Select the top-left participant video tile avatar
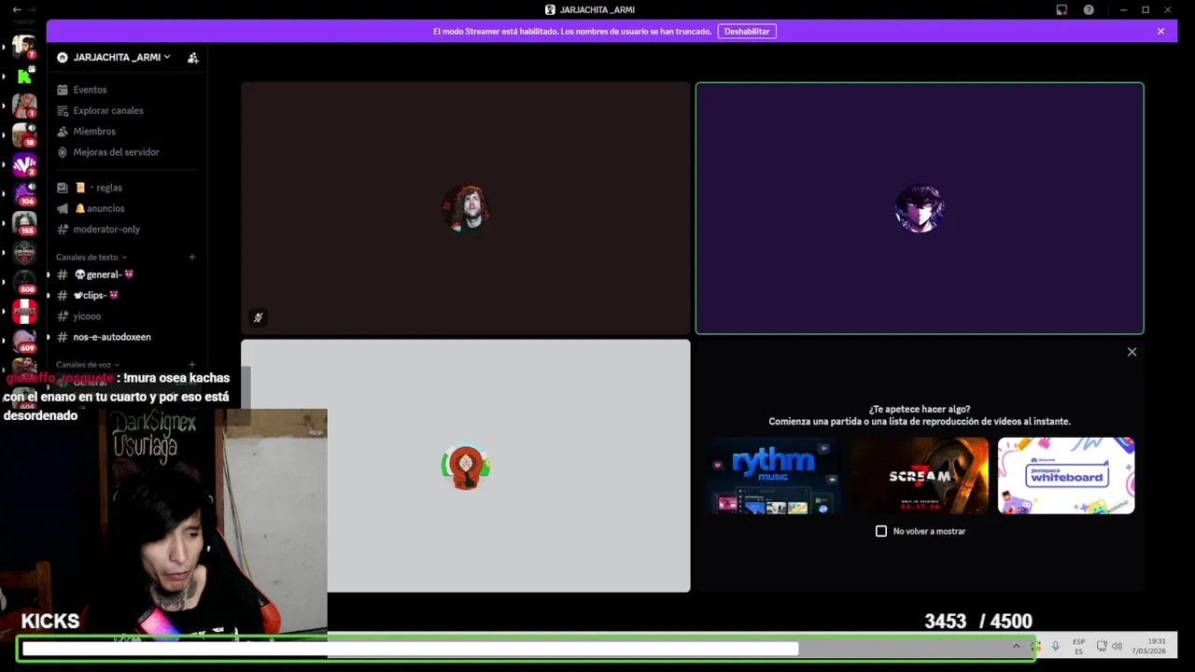This screenshot has height=672, width=1195. 466,207
